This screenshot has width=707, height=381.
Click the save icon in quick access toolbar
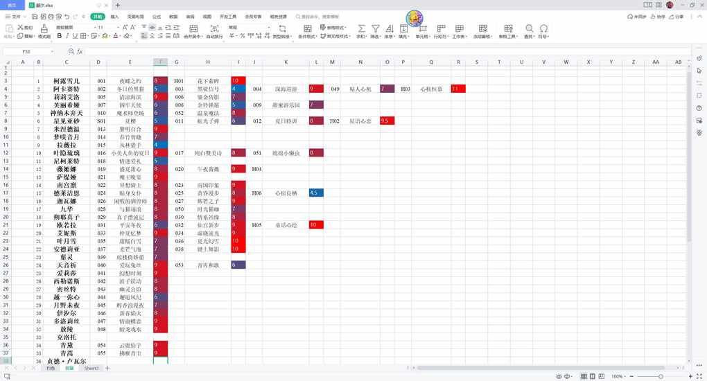(35, 17)
